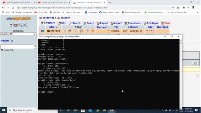Sort by the Table column header
The height and width of the screenshot is (113, 201).
[x=52, y=27]
